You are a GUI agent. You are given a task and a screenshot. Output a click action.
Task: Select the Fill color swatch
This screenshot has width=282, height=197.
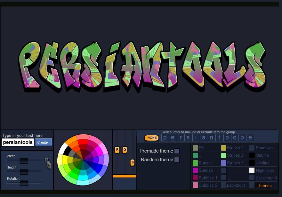[x=195, y=148]
